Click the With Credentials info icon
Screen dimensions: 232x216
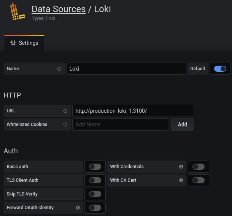click(x=181, y=167)
